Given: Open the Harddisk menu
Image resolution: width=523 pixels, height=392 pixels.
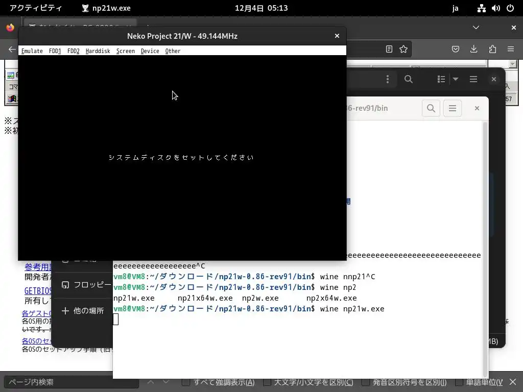Looking at the screenshot, I should click(x=98, y=51).
